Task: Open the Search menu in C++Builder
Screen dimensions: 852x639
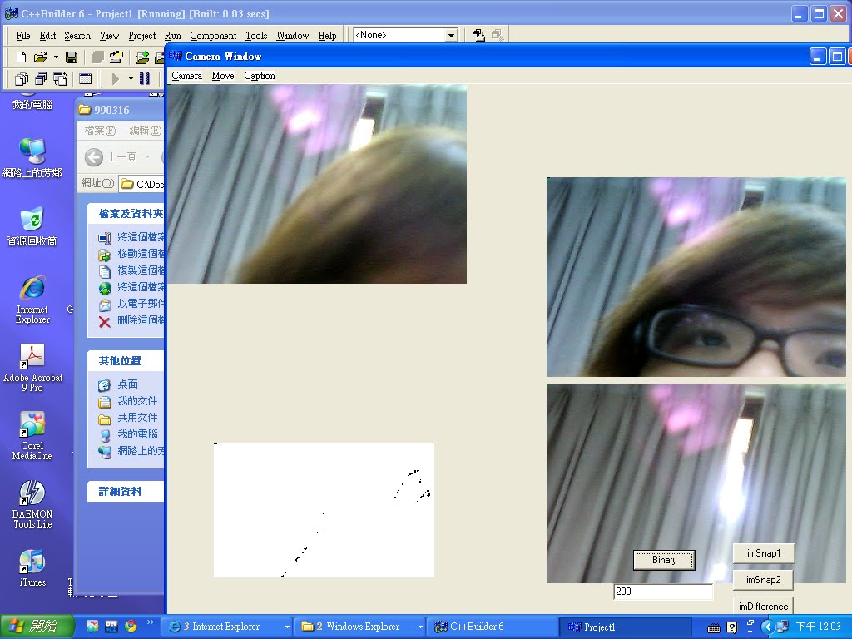Action: click(77, 36)
